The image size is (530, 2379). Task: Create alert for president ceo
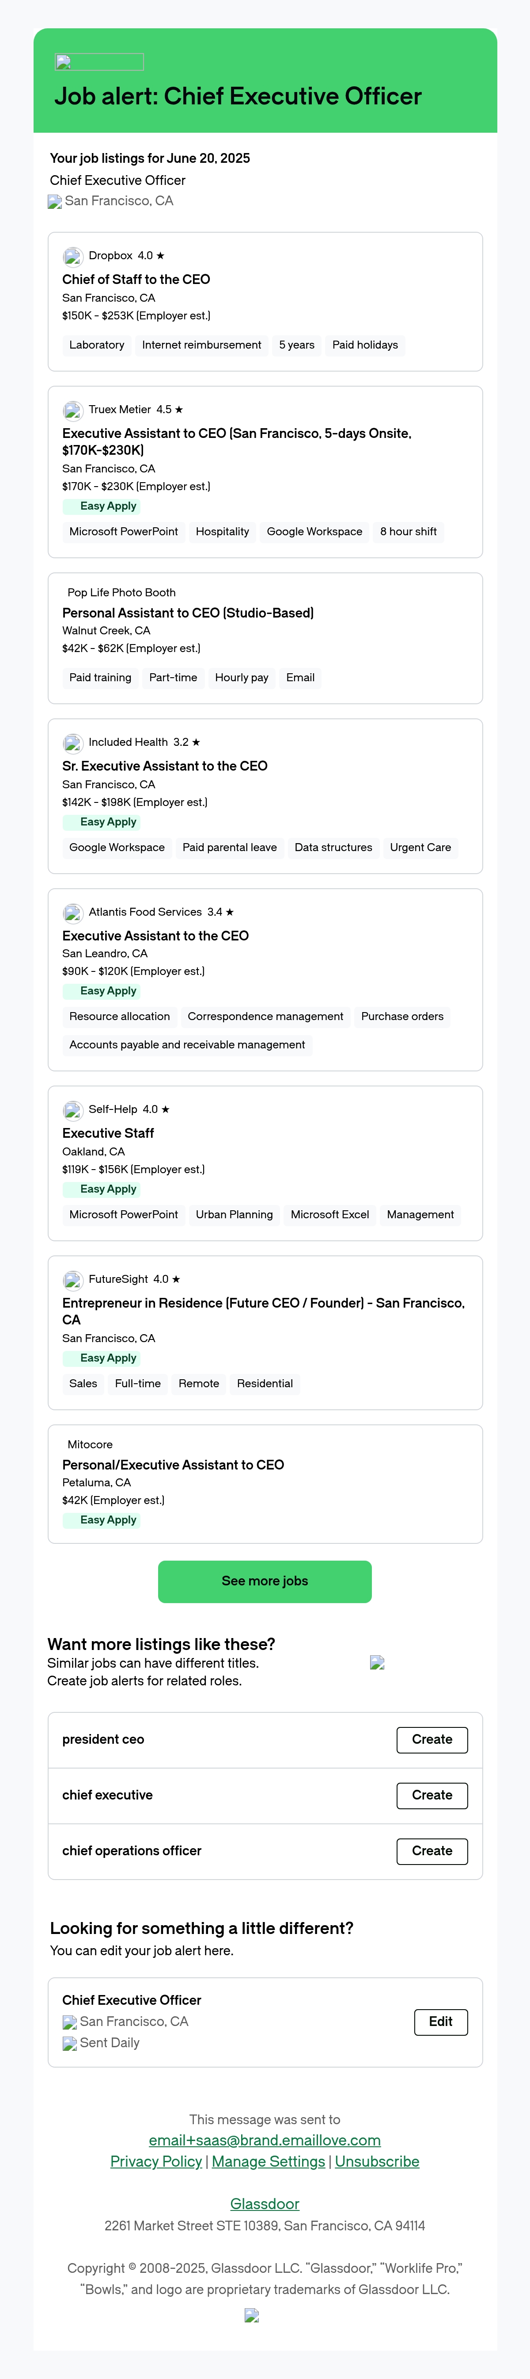click(x=432, y=1740)
